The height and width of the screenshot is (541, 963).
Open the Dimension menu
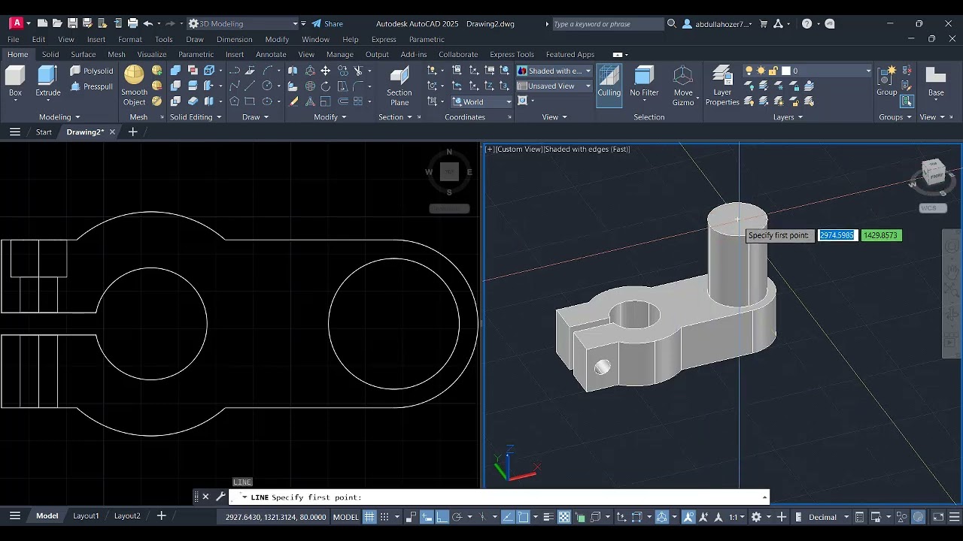coord(234,39)
